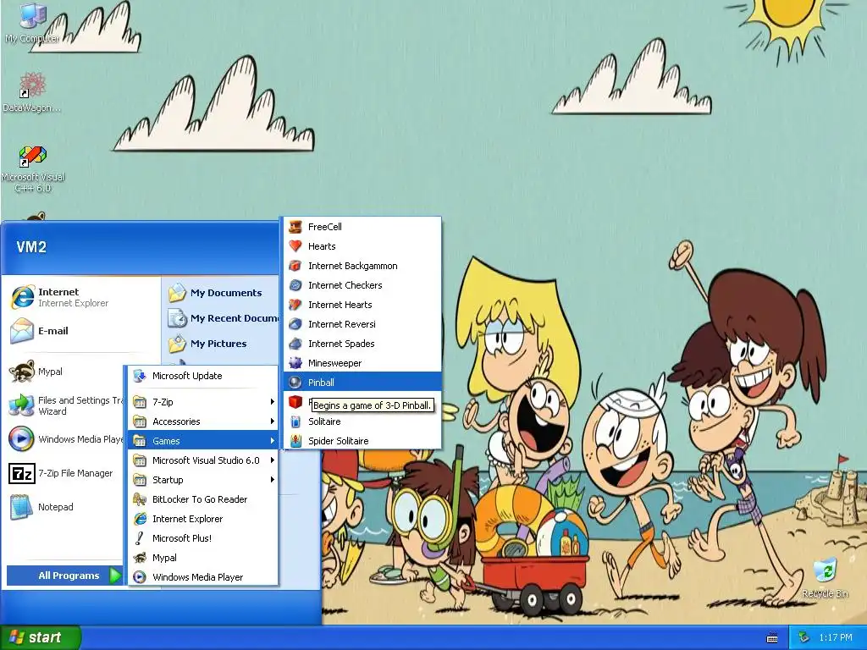Open BitLocker To Go Reader
The image size is (867, 650).
click(x=203, y=499)
